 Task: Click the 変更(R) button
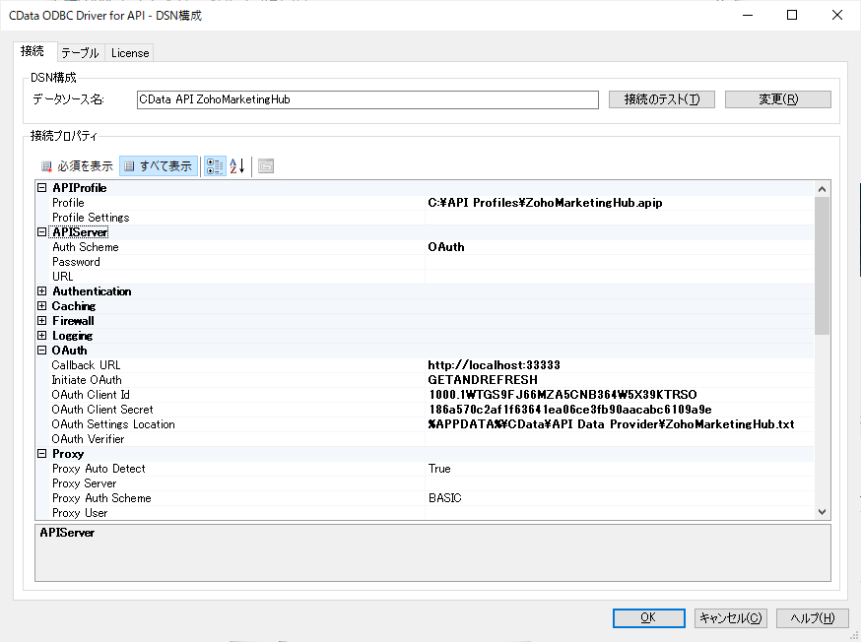(778, 99)
